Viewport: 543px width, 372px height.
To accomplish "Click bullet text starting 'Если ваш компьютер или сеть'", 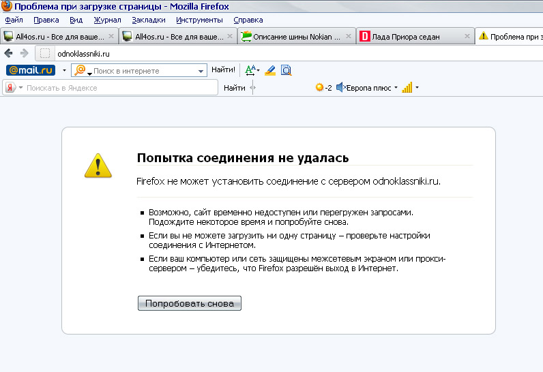I will 297,264.
